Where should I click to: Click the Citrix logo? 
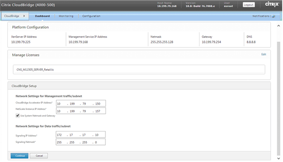(x=272, y=4)
